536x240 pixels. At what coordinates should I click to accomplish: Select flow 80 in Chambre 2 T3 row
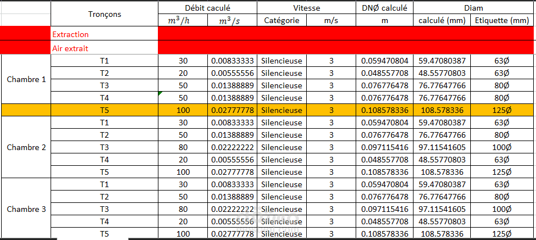click(183, 147)
